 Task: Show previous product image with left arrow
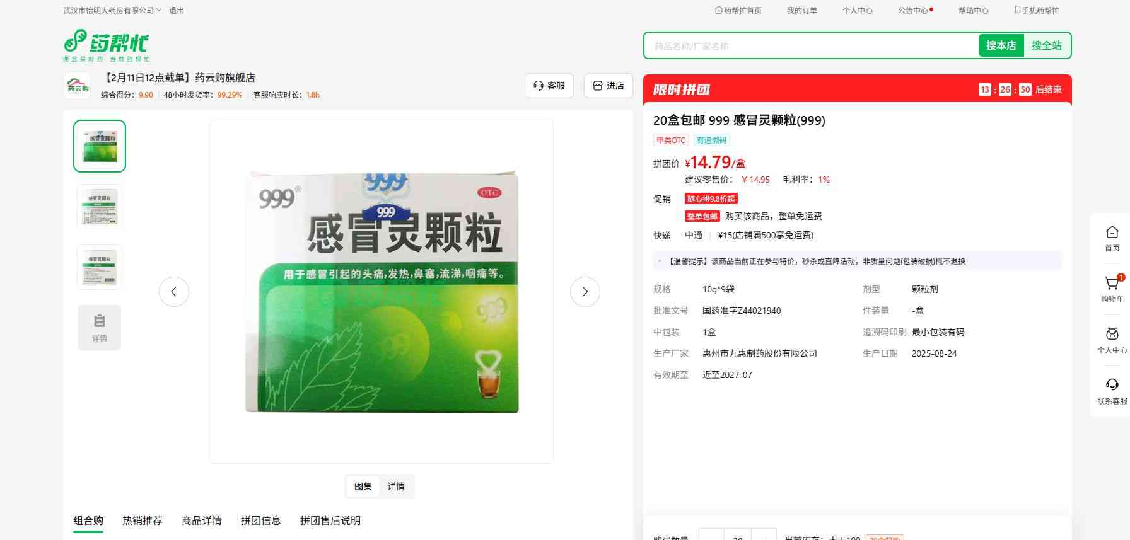click(x=174, y=292)
